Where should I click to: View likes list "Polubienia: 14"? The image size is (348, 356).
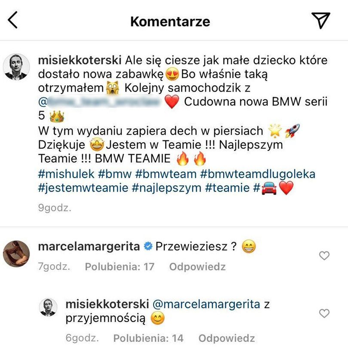(148, 338)
